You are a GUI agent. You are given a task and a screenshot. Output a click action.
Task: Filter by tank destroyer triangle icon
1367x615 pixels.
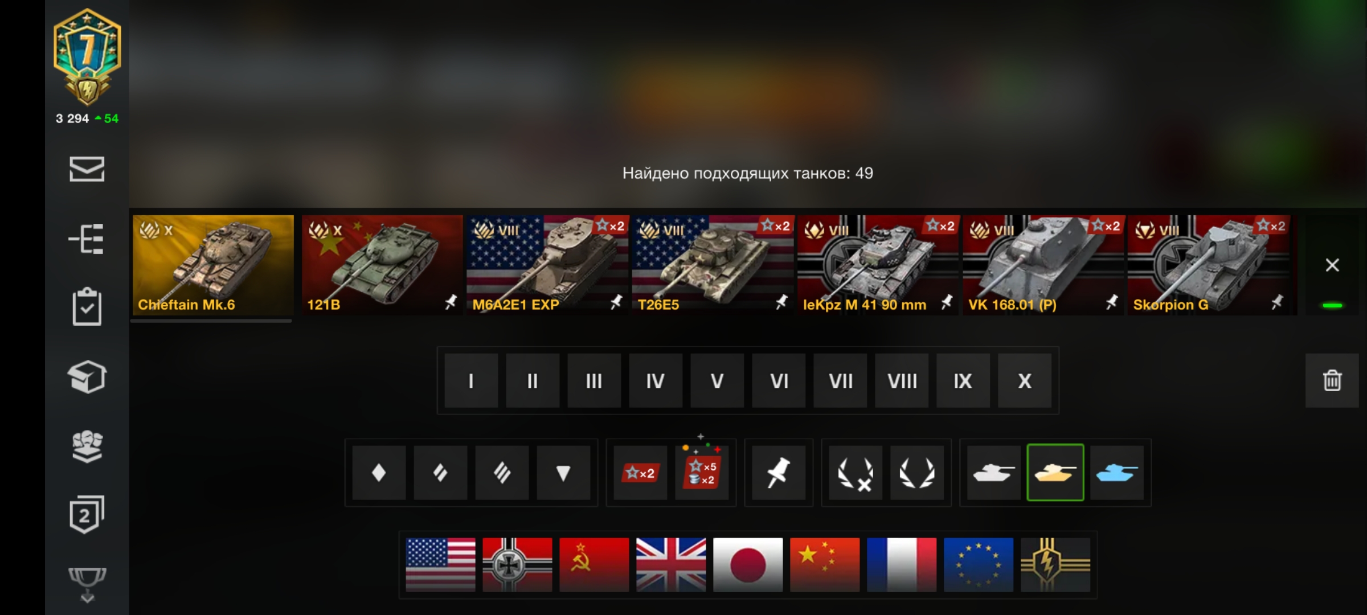tap(563, 473)
